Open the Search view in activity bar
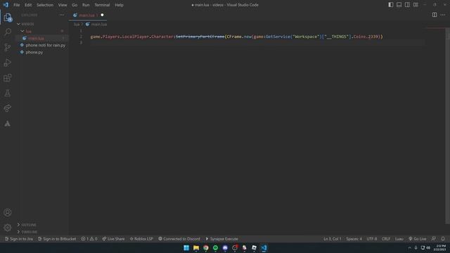 pyautogui.click(x=8, y=32)
